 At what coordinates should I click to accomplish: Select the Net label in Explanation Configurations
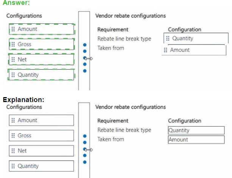22,151
